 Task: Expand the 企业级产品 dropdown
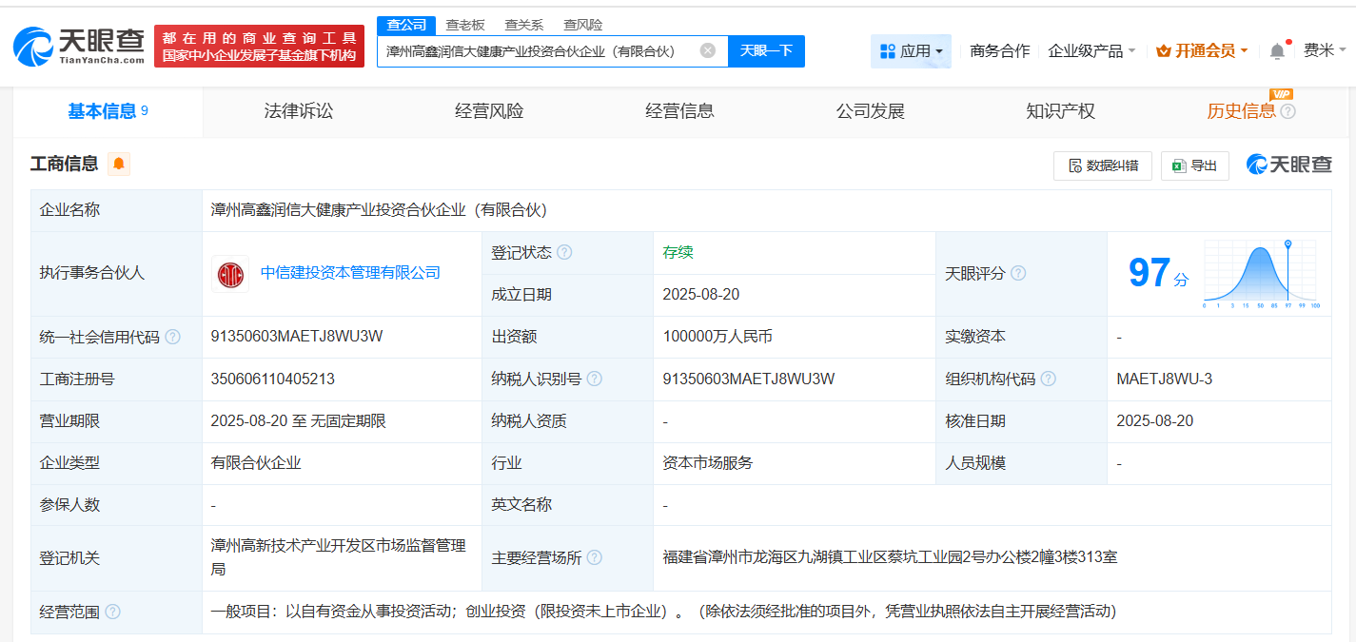tap(1091, 51)
